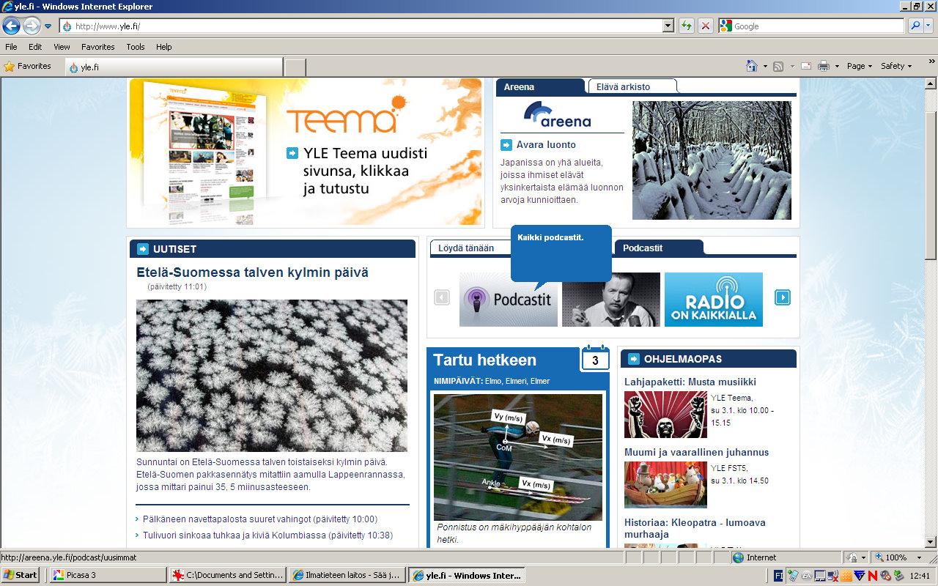This screenshot has height=586, width=938.
Task: Open the search provider options dropdown
Action: [929, 26]
